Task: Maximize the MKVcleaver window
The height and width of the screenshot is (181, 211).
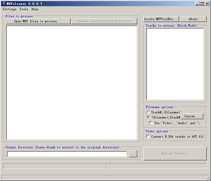Action: click(x=202, y=4)
